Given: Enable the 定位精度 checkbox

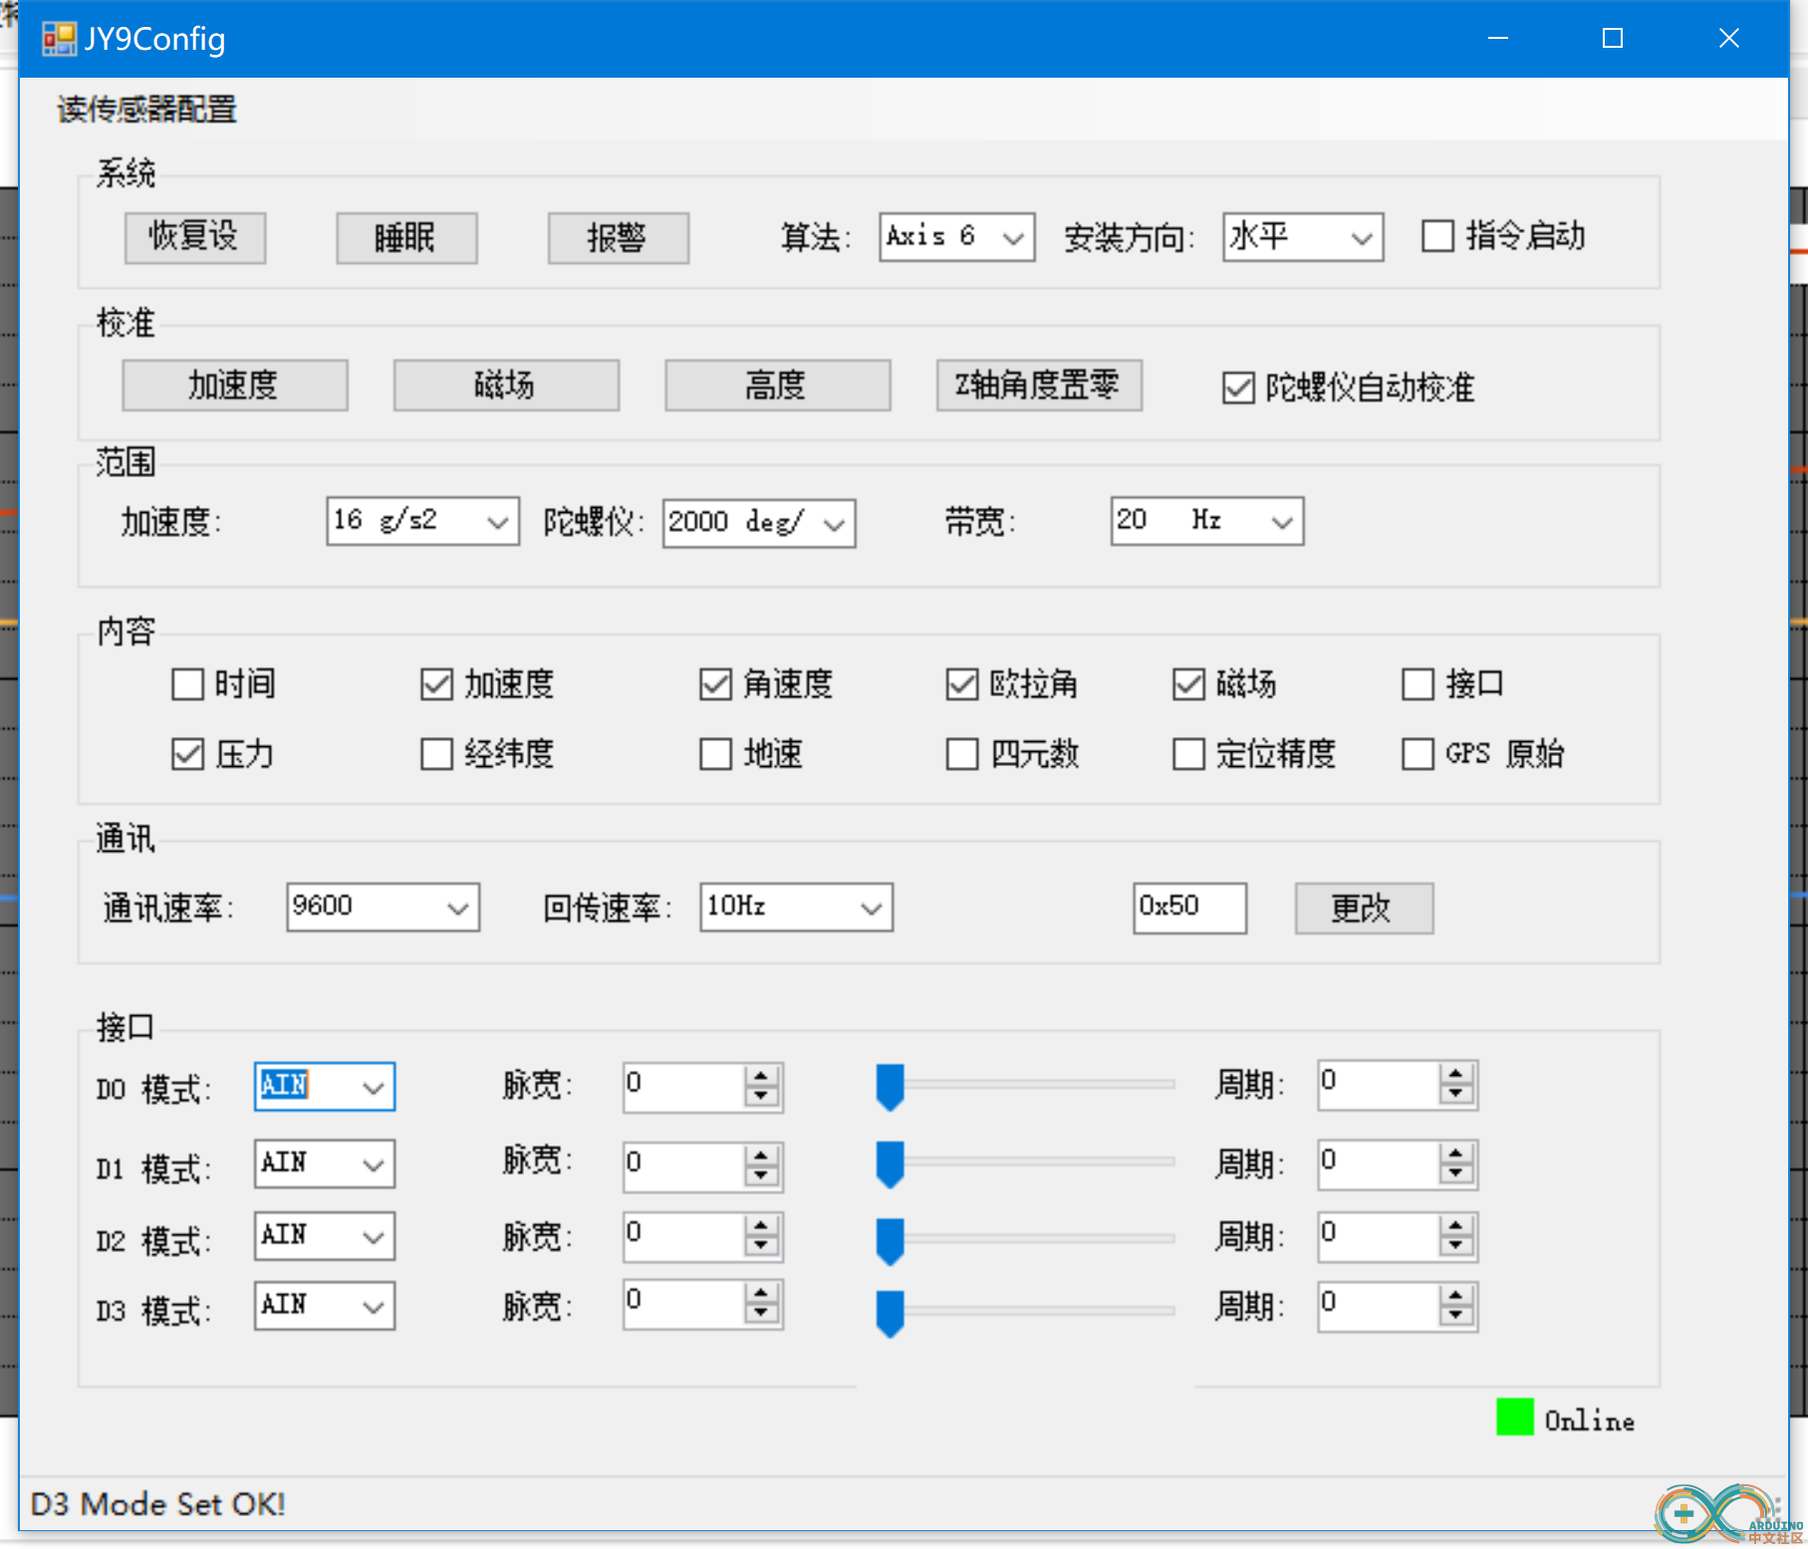Looking at the screenshot, I should (1188, 754).
